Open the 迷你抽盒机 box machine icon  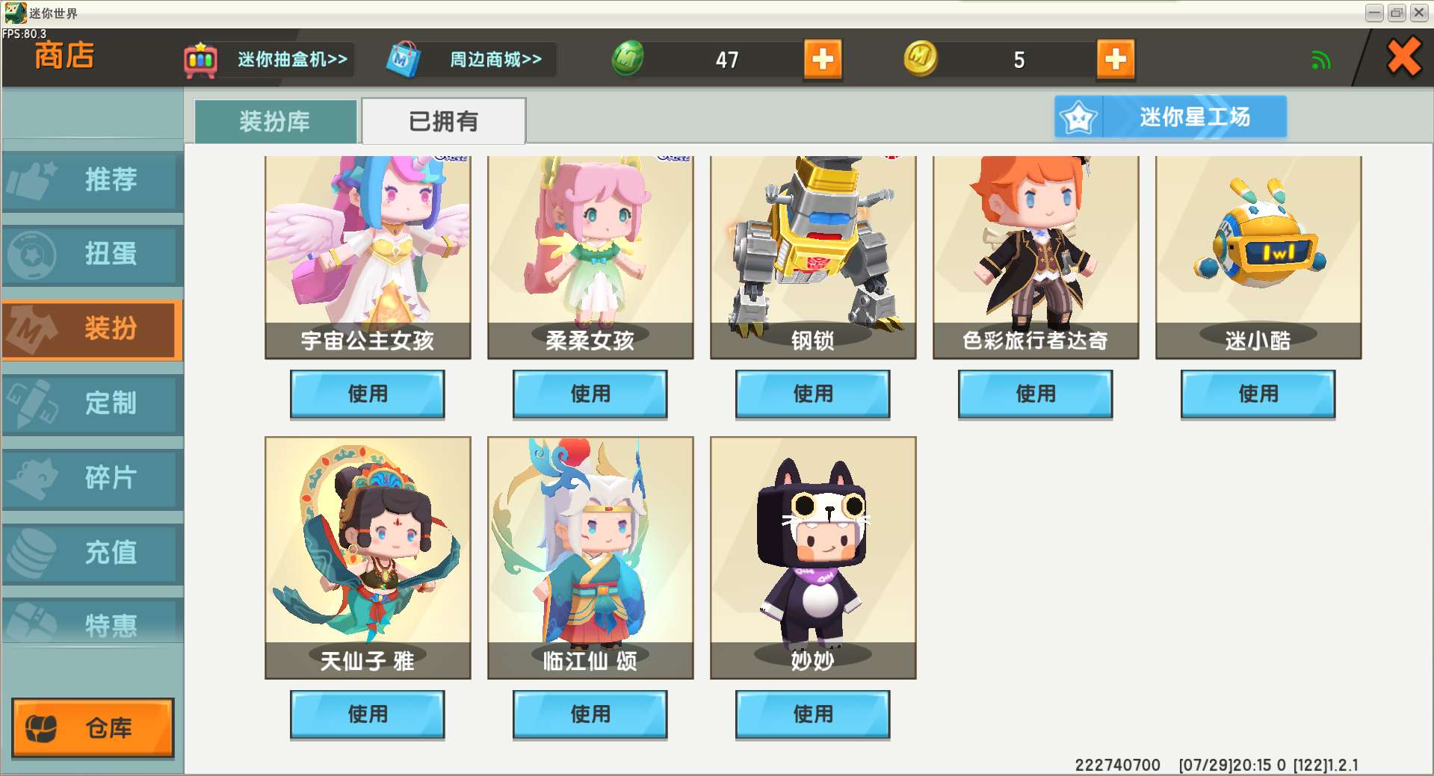click(200, 59)
